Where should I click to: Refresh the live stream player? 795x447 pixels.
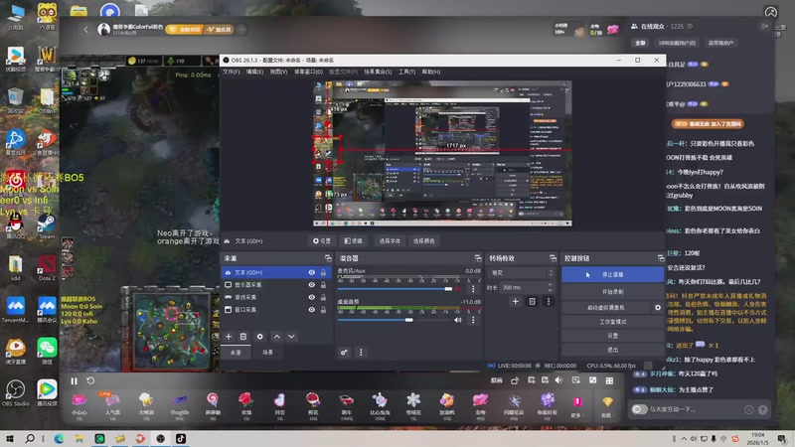(90, 380)
